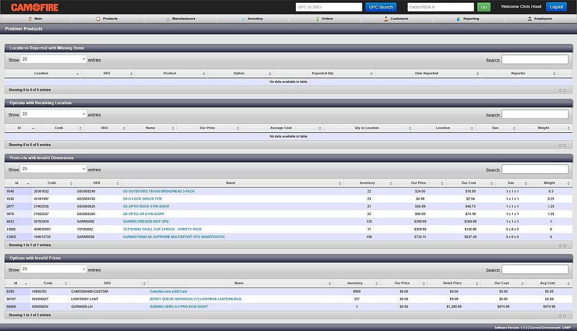The image size is (577, 331).
Task: Open entries dropdown in Invalid Dimensions section
Action: coord(54,169)
